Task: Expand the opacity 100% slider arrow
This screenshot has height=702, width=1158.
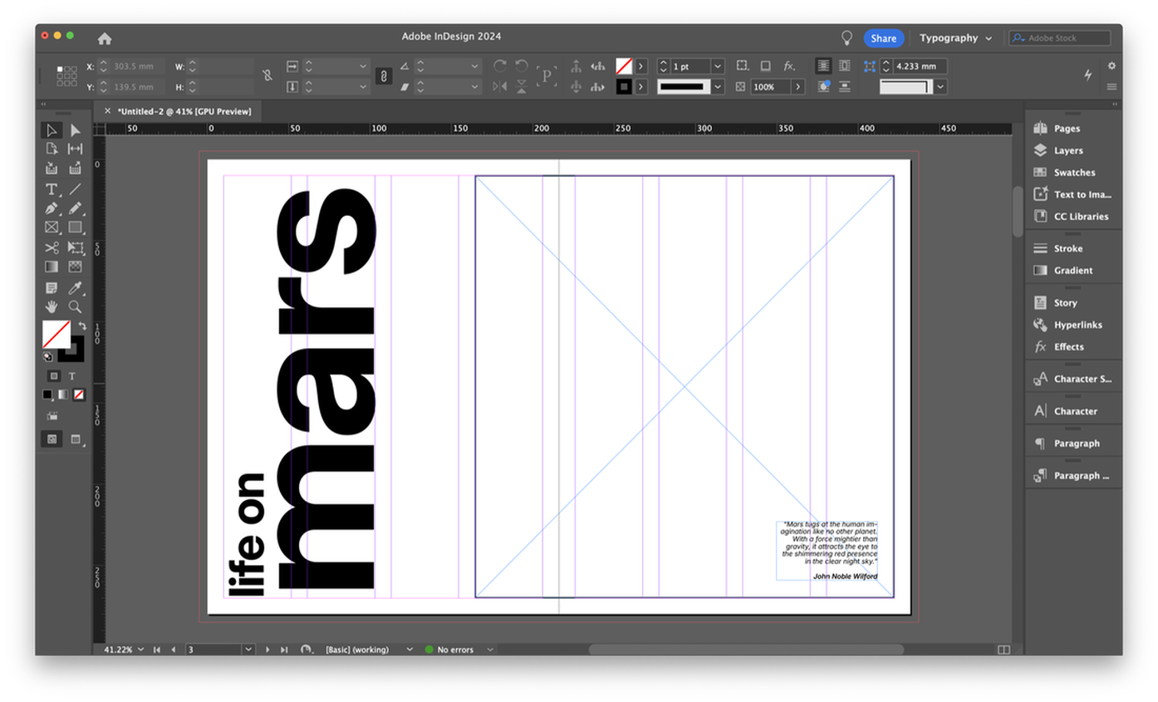Action: [x=798, y=86]
